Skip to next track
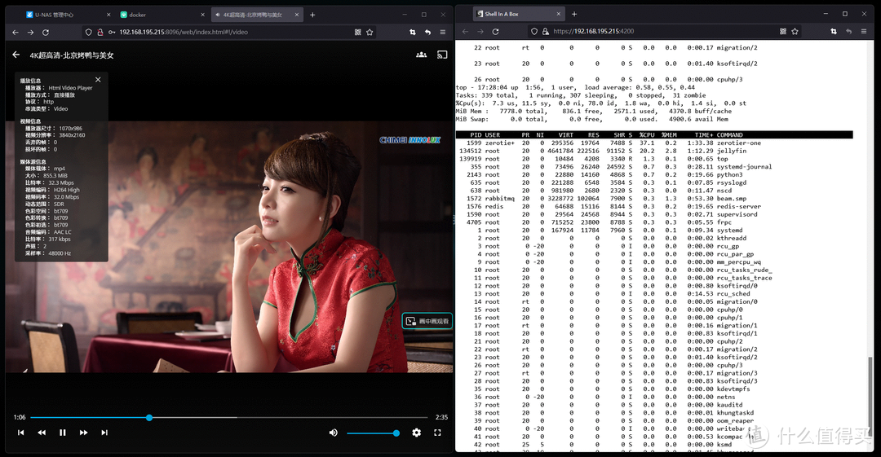881x457 pixels. coord(104,433)
